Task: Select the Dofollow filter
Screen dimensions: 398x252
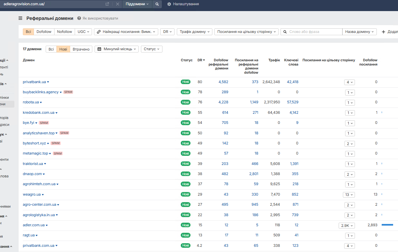Action: click(x=44, y=32)
